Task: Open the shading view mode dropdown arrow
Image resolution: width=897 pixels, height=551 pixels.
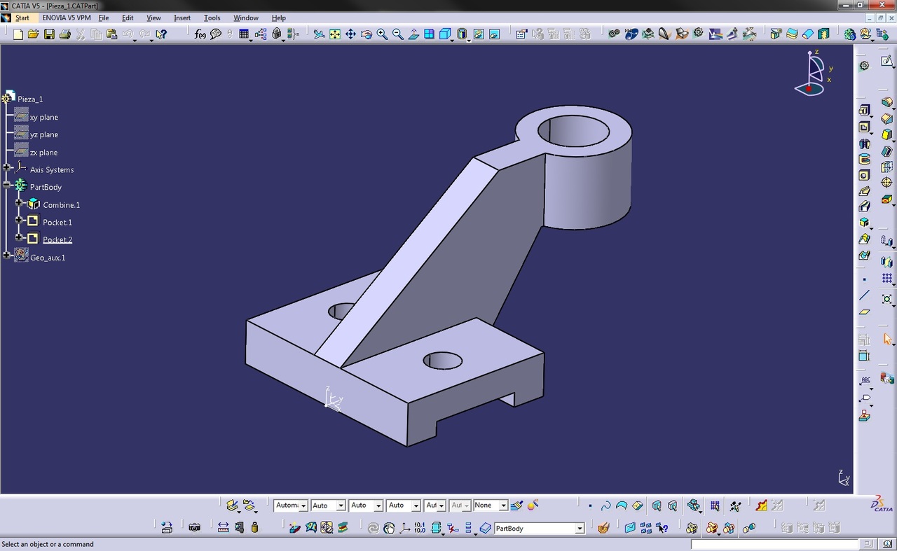Action: (469, 41)
